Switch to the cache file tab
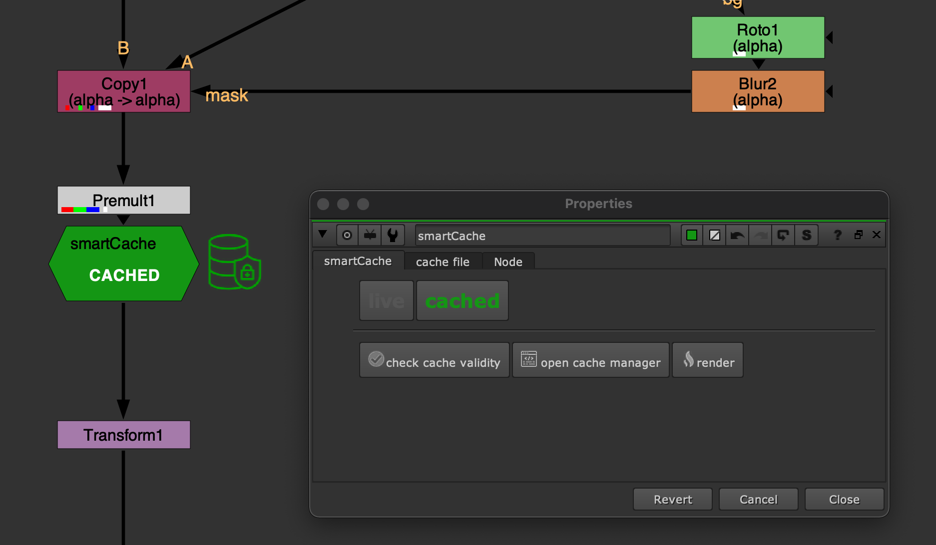 (x=443, y=262)
